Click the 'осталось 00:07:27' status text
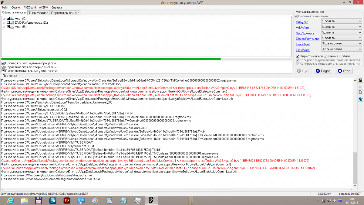 coord(350,194)
